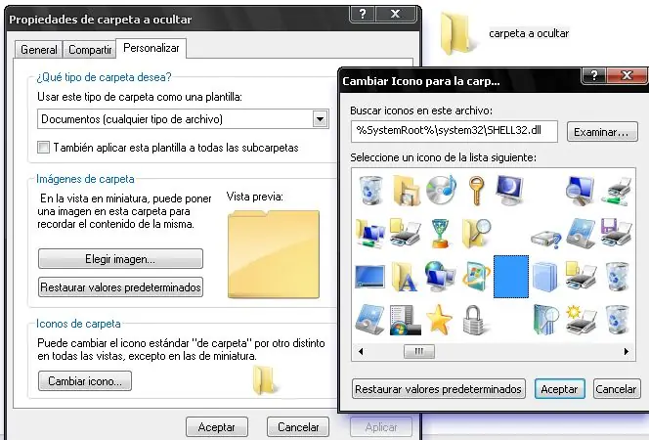The width and height of the screenshot is (649, 440).
Task: Choose the printer with green network cable icon
Action: [617, 191]
